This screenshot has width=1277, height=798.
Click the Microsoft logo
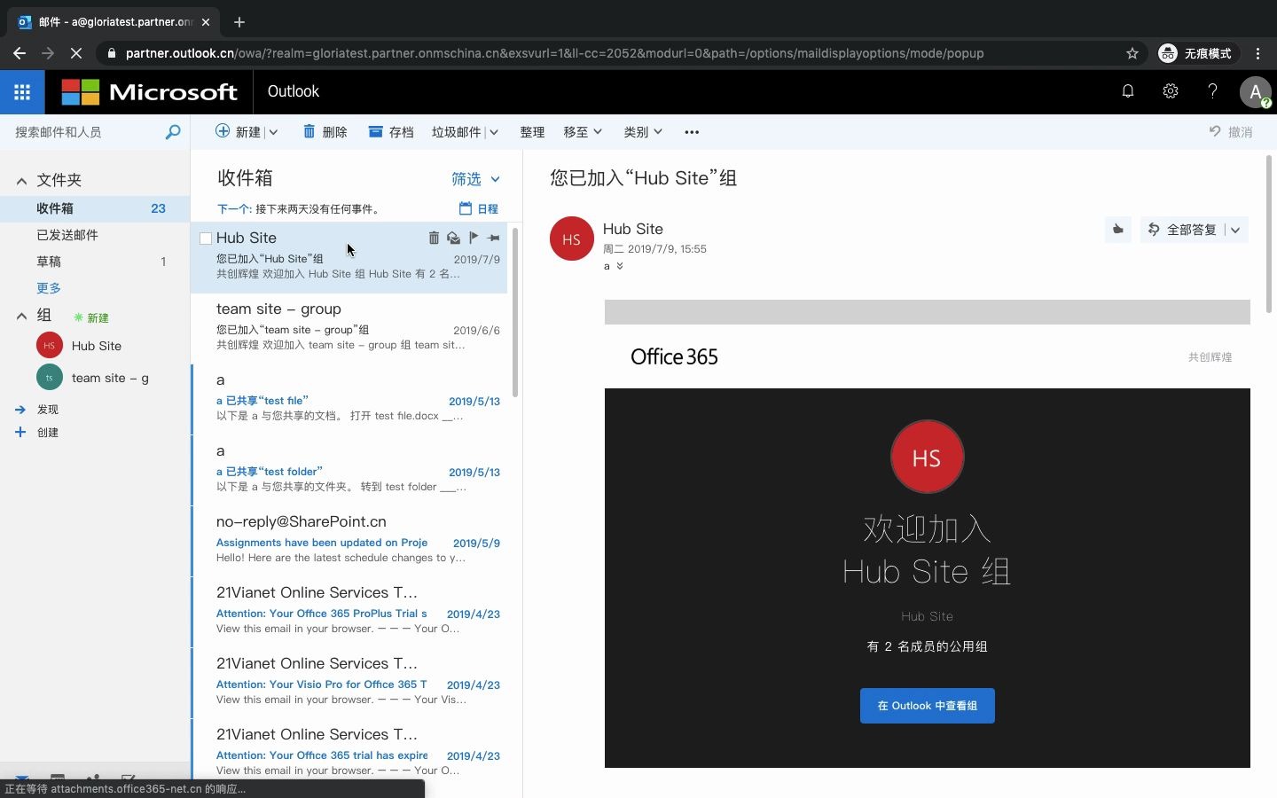tap(149, 91)
